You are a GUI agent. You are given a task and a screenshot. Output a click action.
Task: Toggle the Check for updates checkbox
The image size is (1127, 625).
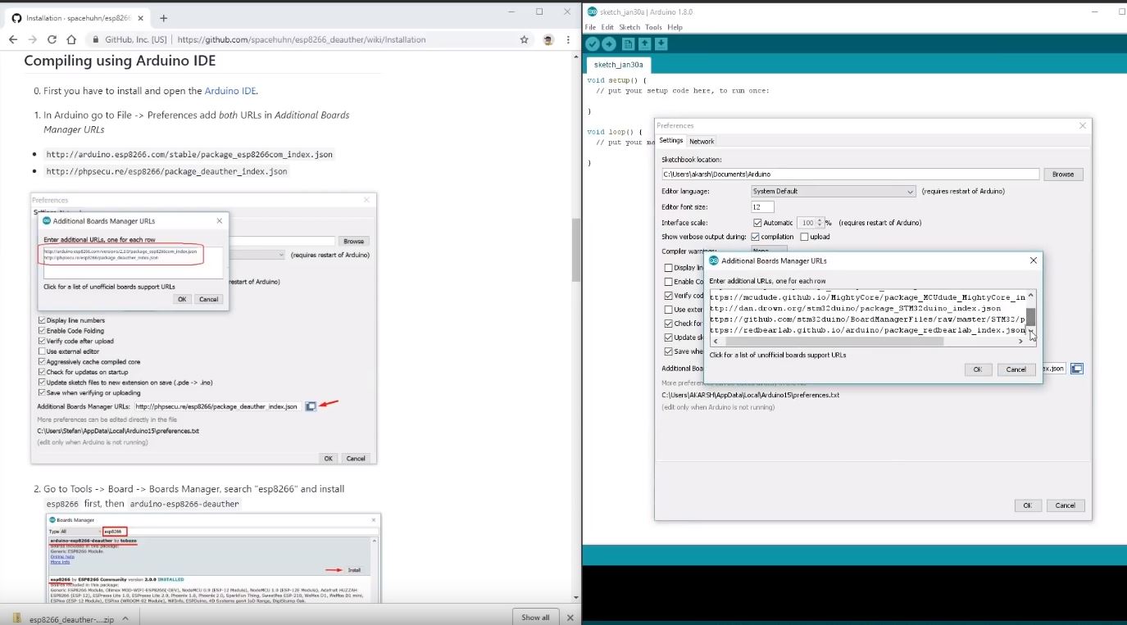click(x=669, y=324)
